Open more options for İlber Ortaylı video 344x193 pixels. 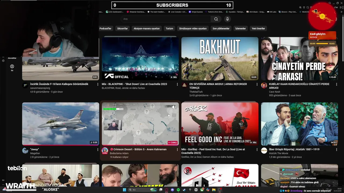point(336,150)
